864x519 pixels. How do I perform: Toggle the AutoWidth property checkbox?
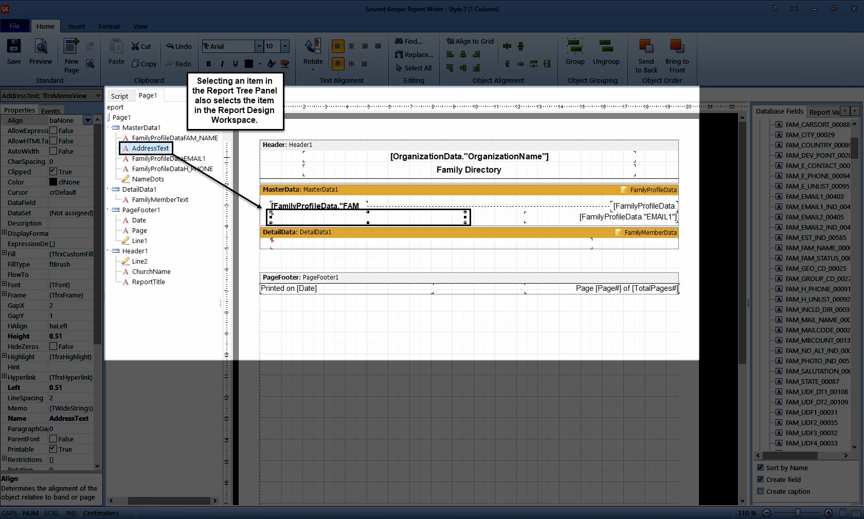click(x=53, y=151)
